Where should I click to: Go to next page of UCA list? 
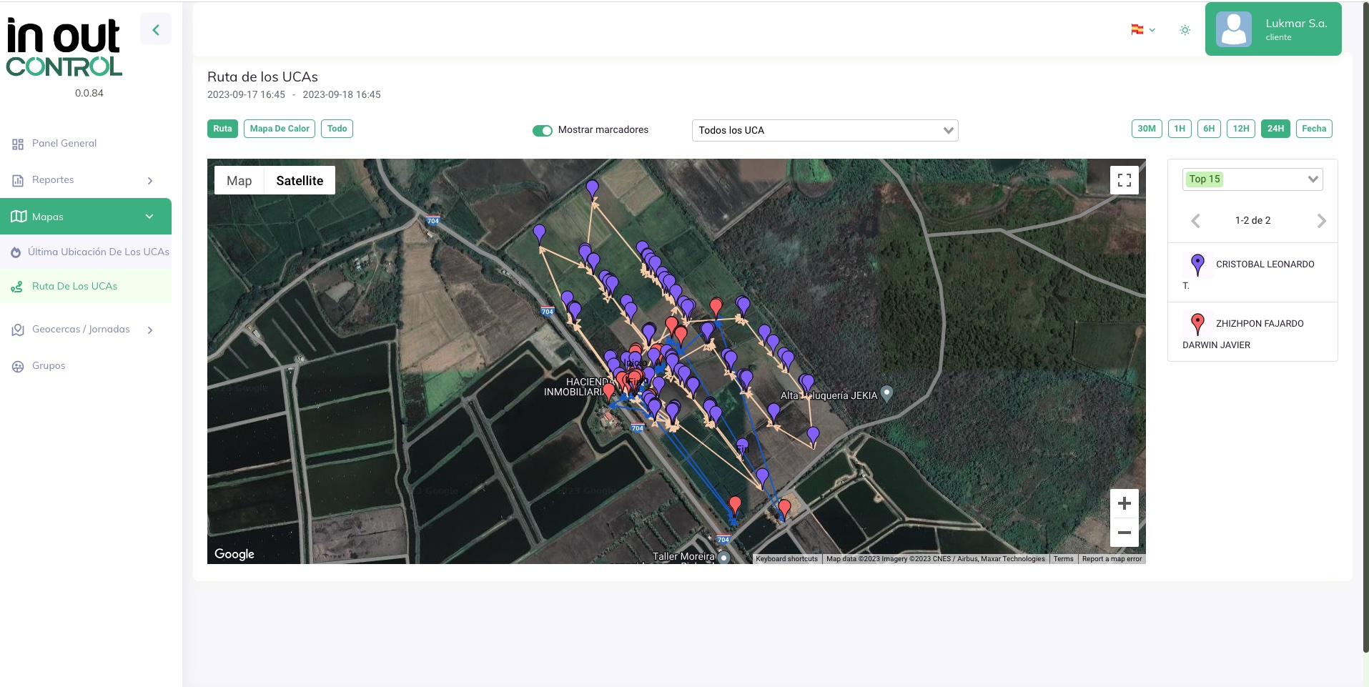click(x=1322, y=221)
